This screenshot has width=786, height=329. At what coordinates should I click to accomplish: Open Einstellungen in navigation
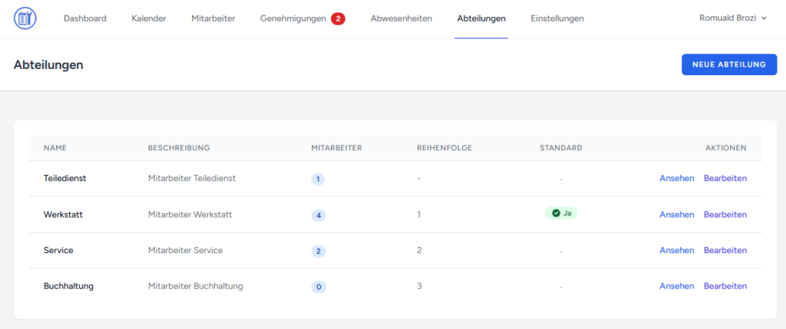[557, 18]
